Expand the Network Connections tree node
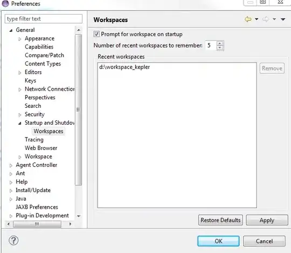Viewport: 291px width, 253px height. [20, 90]
